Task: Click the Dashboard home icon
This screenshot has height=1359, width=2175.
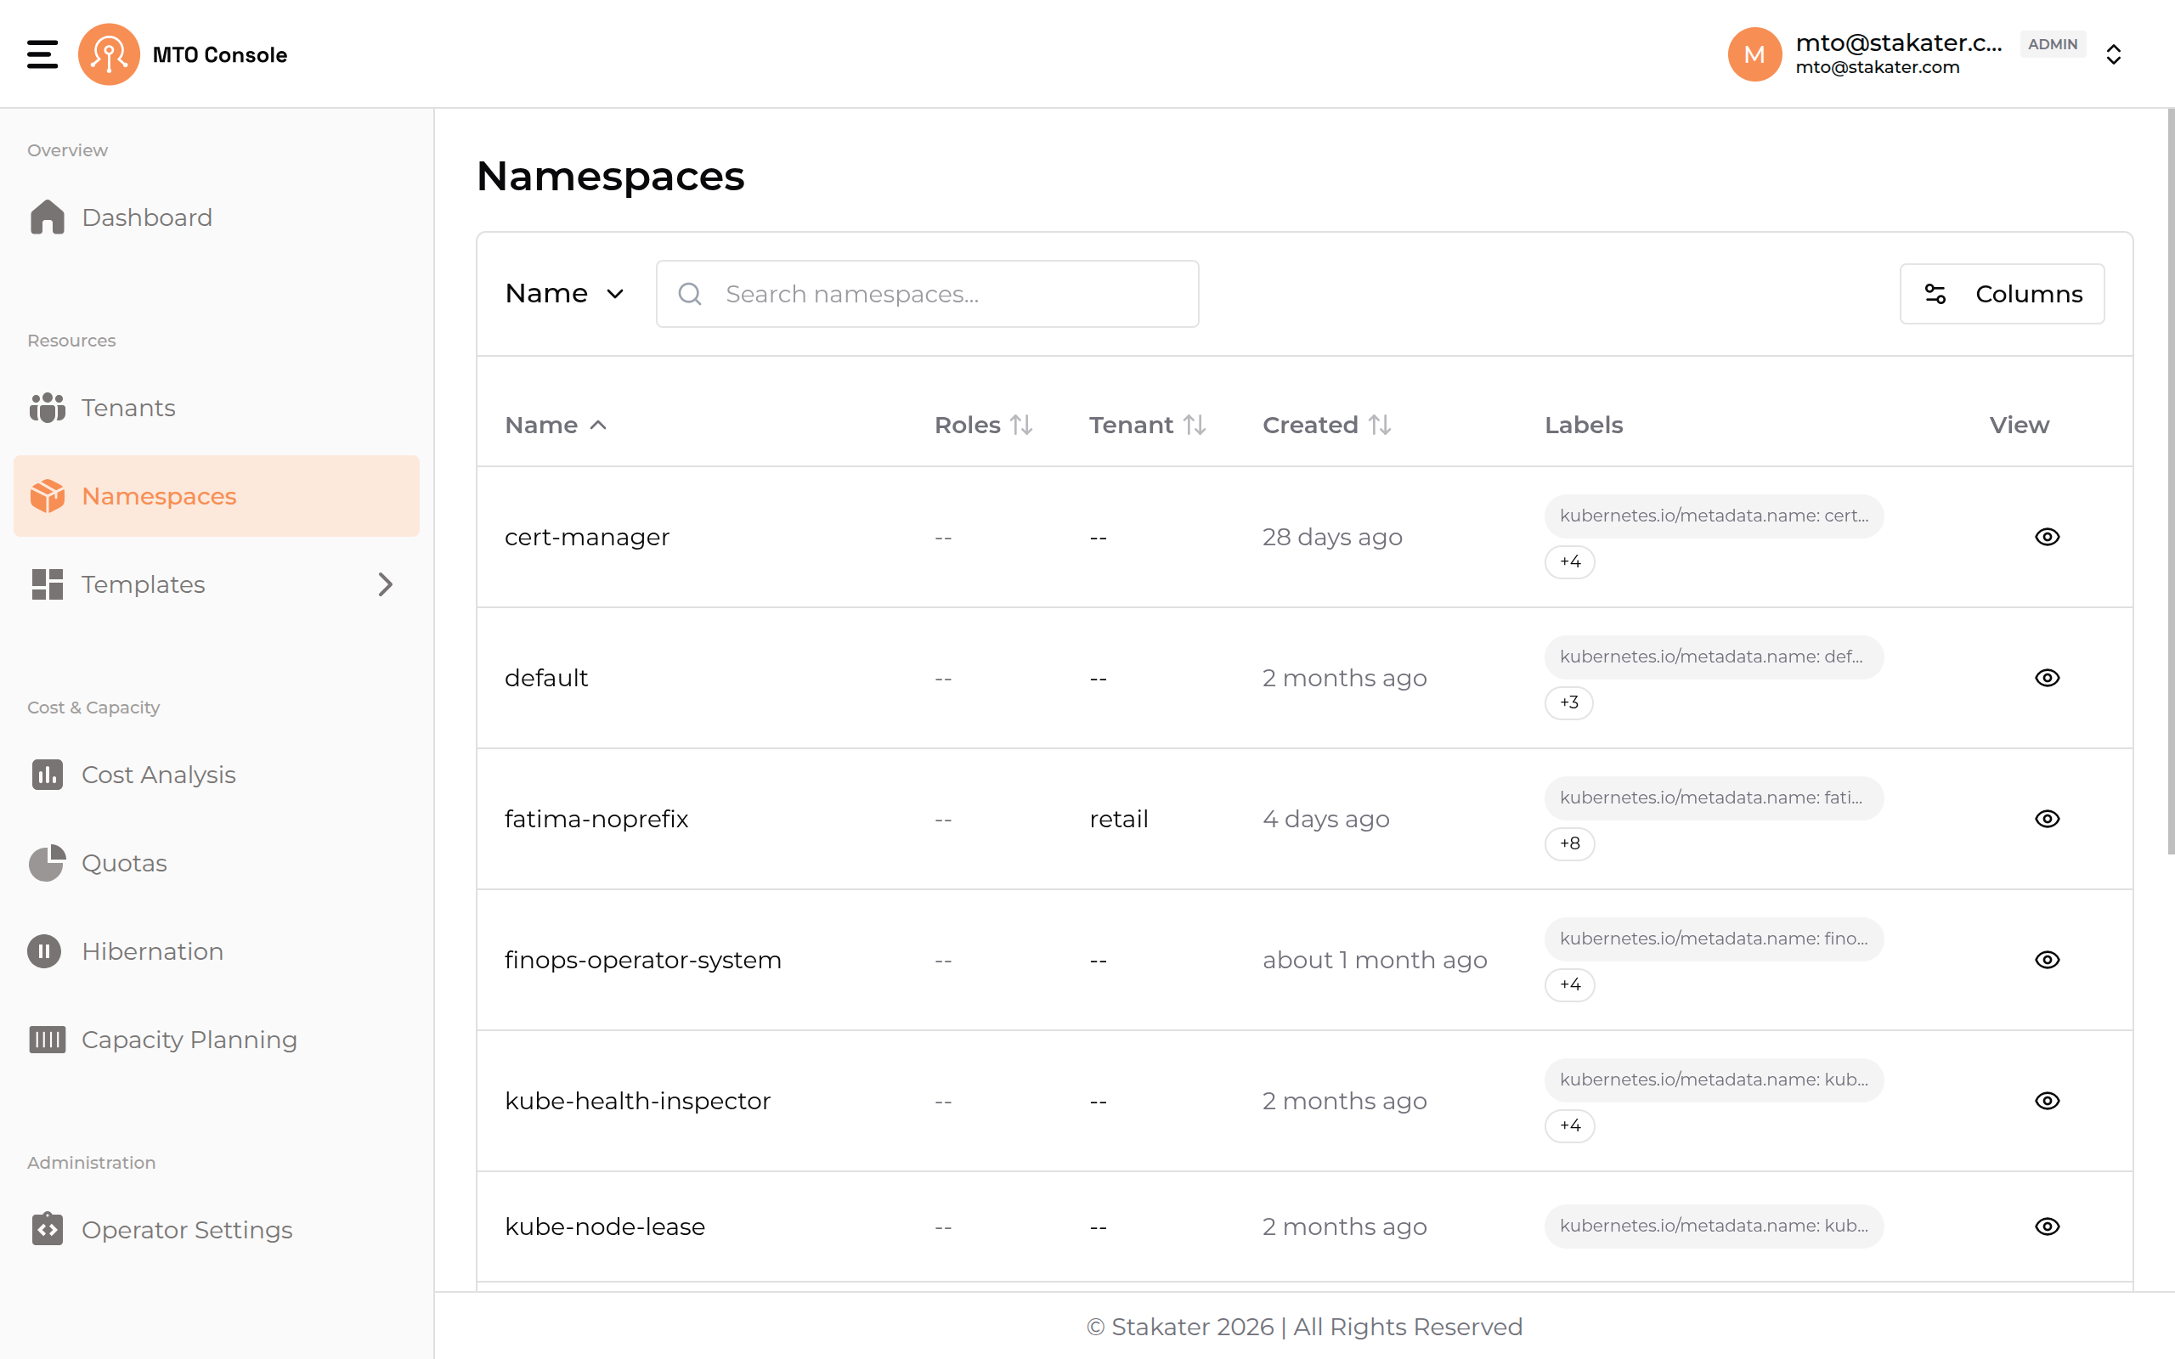Action: [x=47, y=217]
